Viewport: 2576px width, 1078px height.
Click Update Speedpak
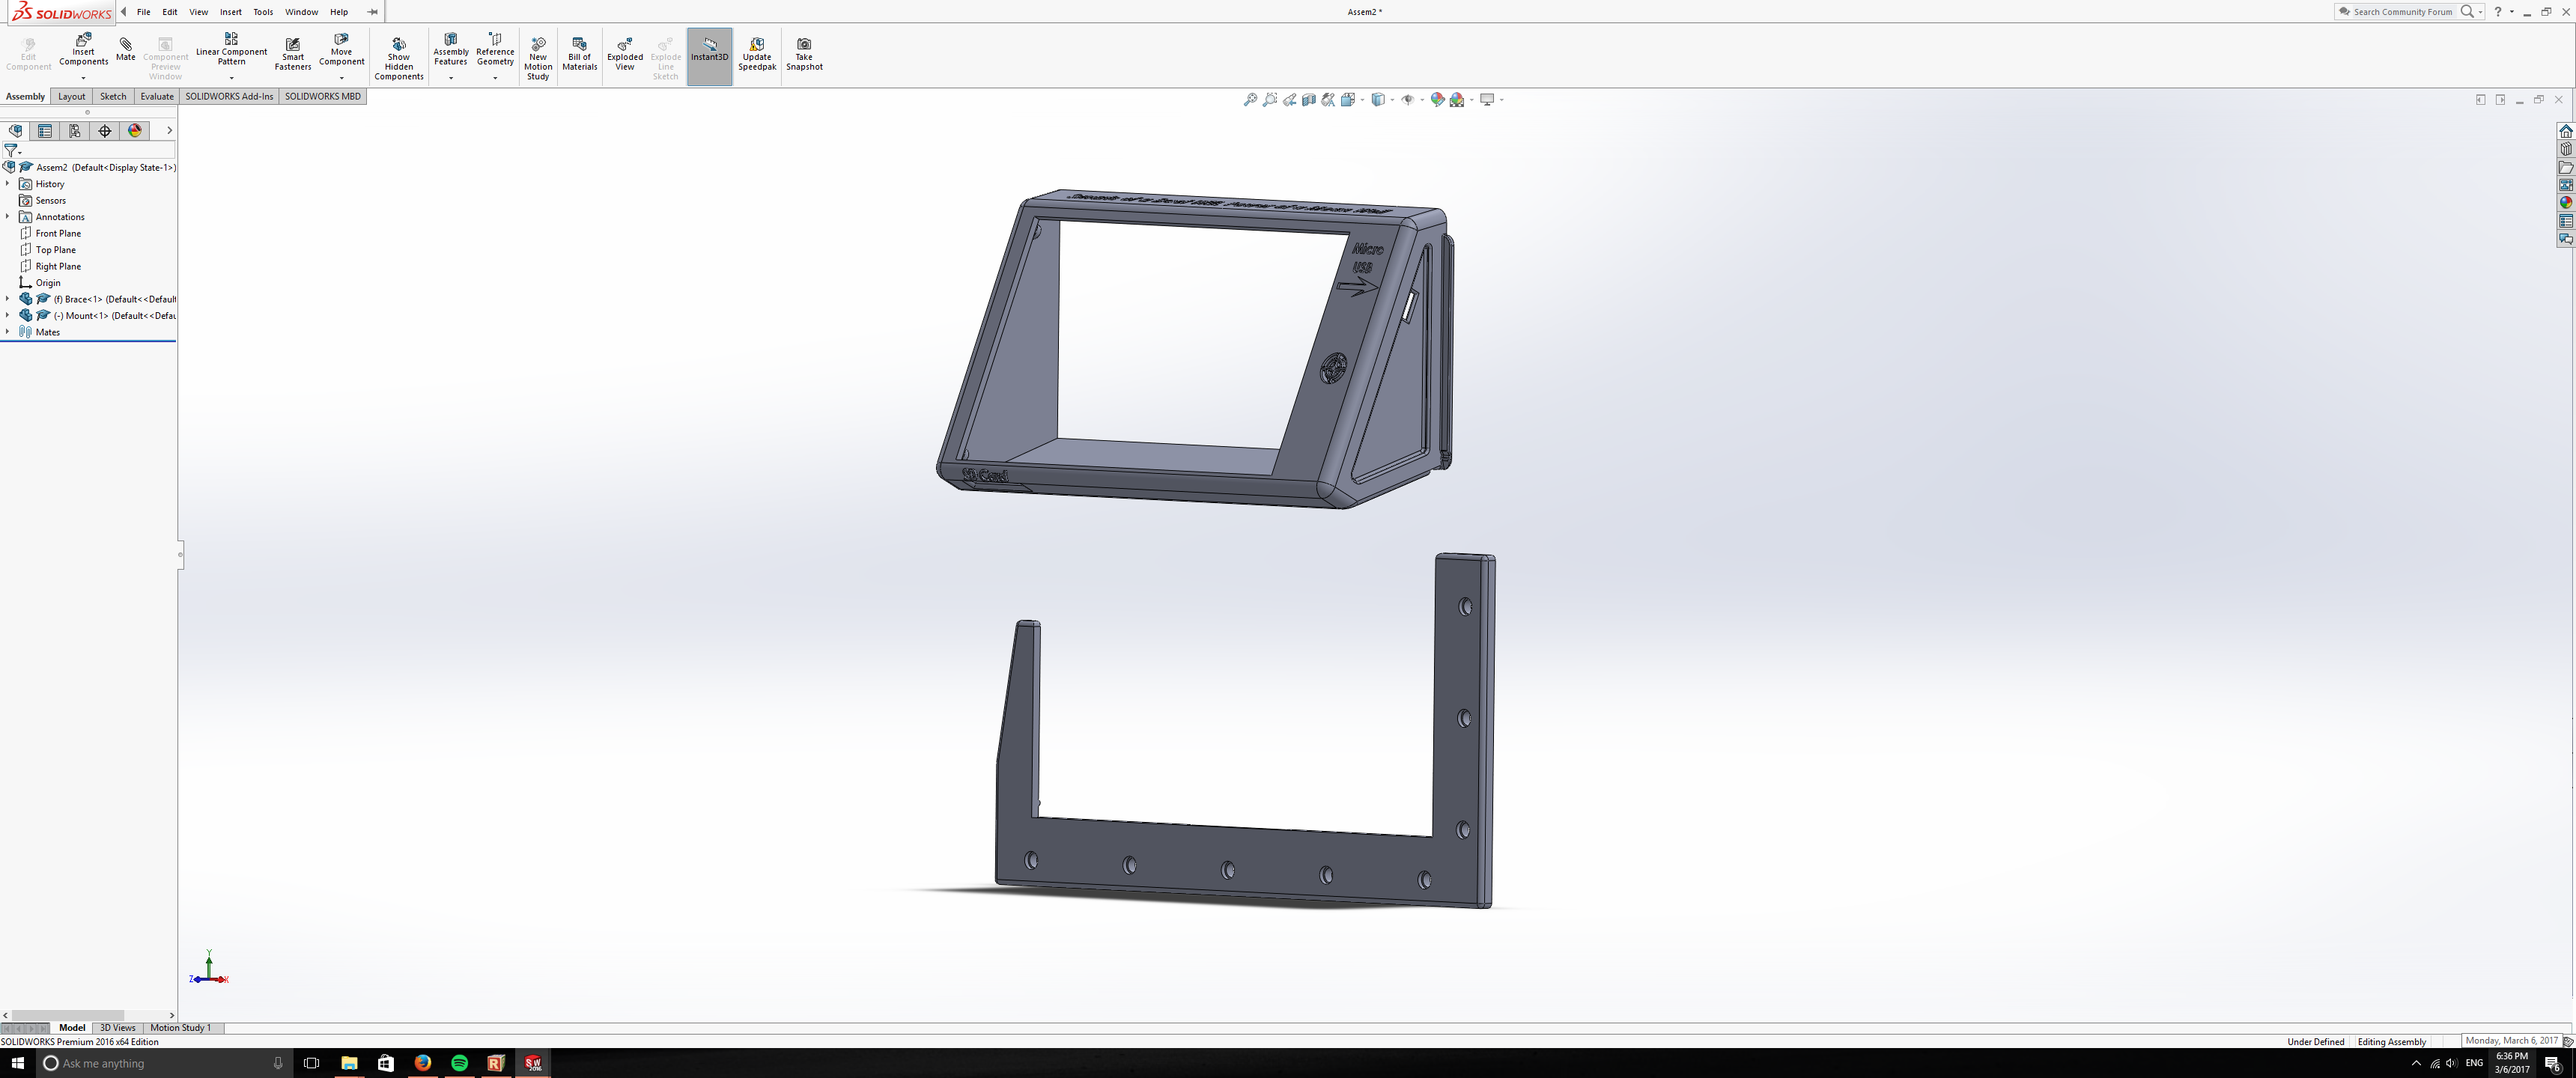coord(757,54)
